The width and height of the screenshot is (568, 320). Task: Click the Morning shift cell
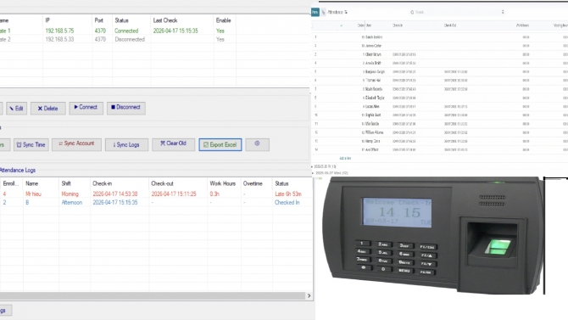70,194
